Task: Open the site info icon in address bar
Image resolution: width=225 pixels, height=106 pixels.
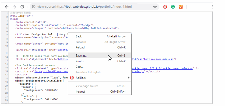Action: point(34,7)
